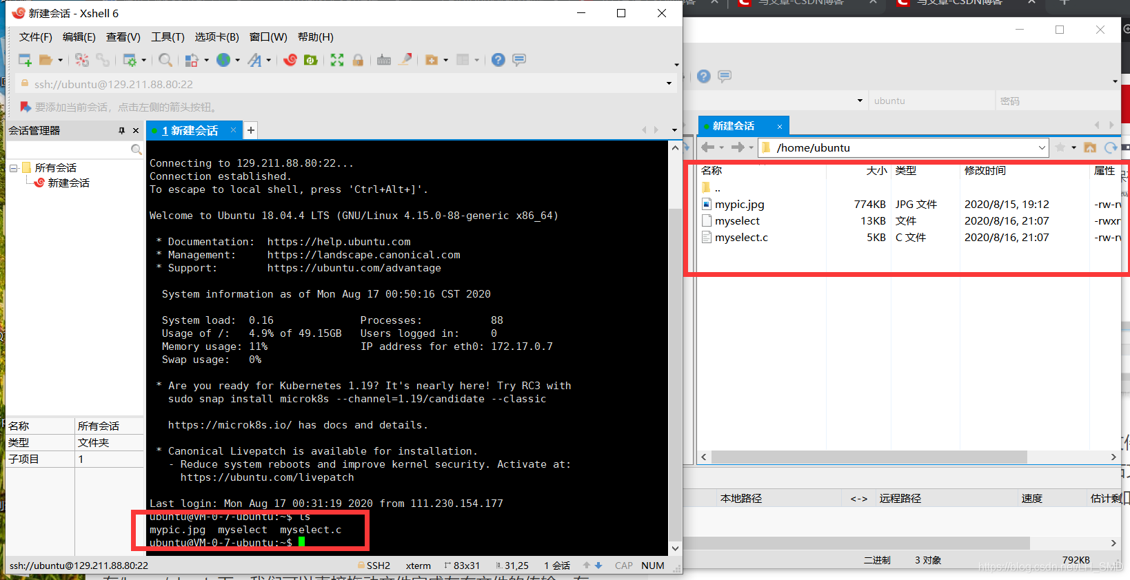Open the 窗口(W) menu
This screenshot has width=1130, height=580.
(x=268, y=37)
